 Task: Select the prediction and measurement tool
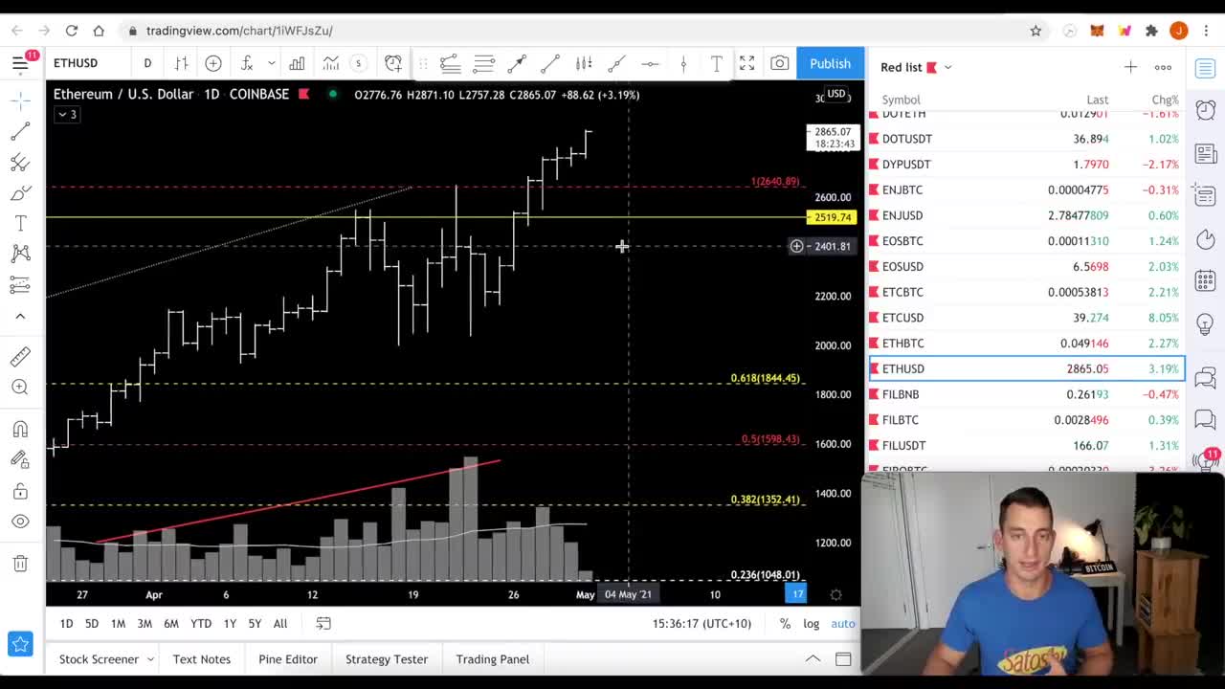pyautogui.click(x=20, y=284)
